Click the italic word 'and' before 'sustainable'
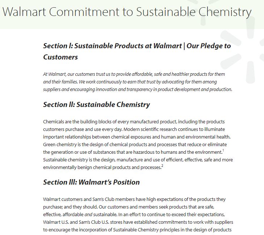The width and height of the screenshot is (264, 235). (x=88, y=215)
